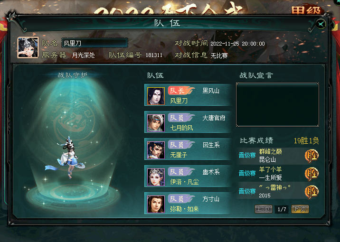Select the 蛊术系 team member row
The image size is (340, 242).
tap(188, 176)
